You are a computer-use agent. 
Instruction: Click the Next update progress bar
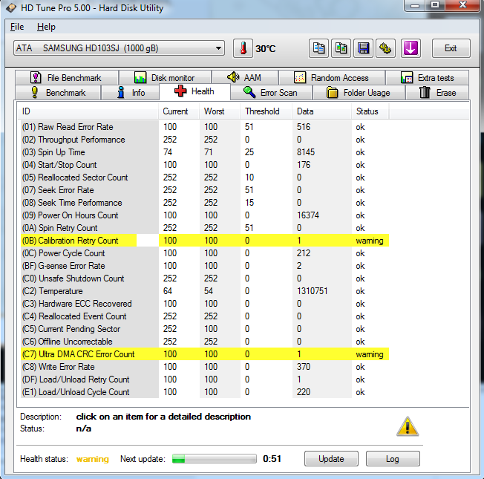pos(215,459)
